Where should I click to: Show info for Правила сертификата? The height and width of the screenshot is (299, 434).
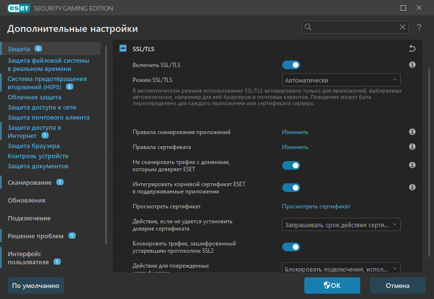[412, 147]
